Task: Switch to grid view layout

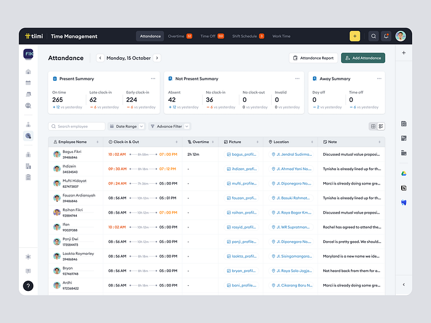Action: (373, 126)
